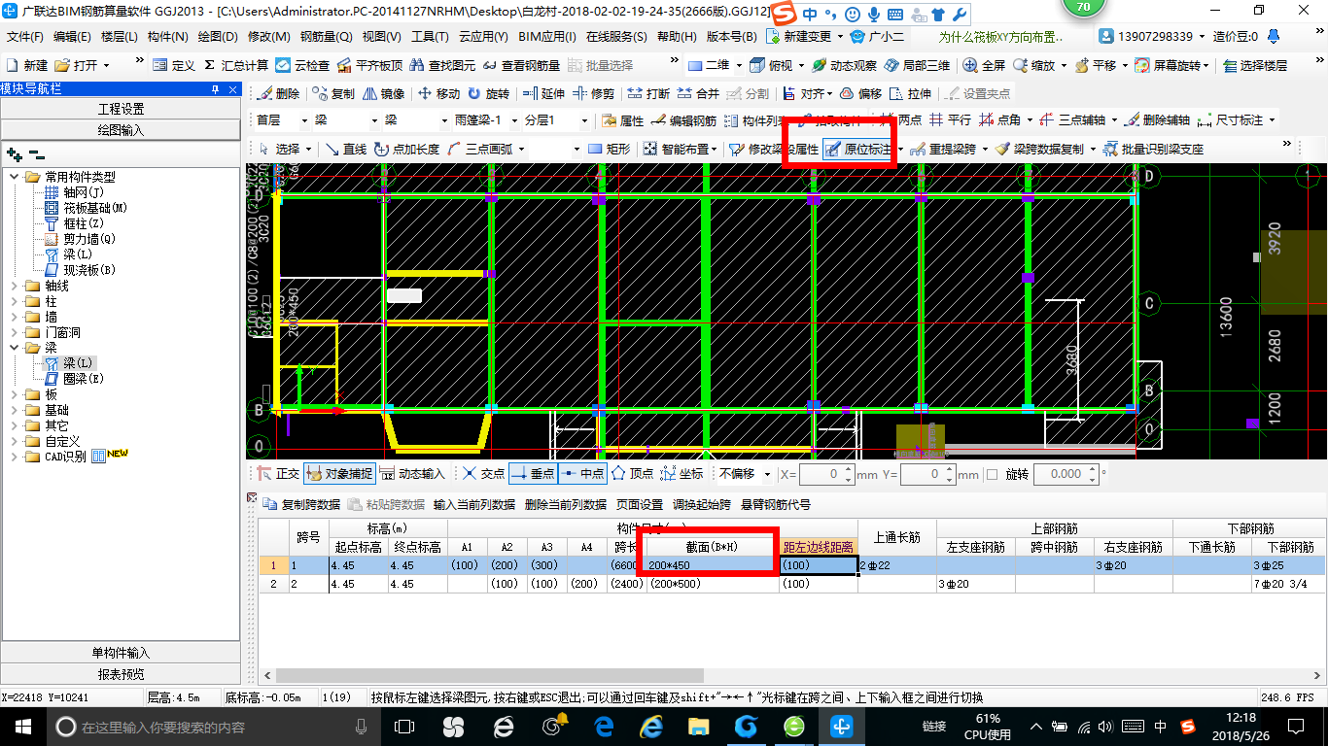This screenshot has width=1328, height=746.
Task: Open 选择楼层 select floor tool
Action: 1254,65
